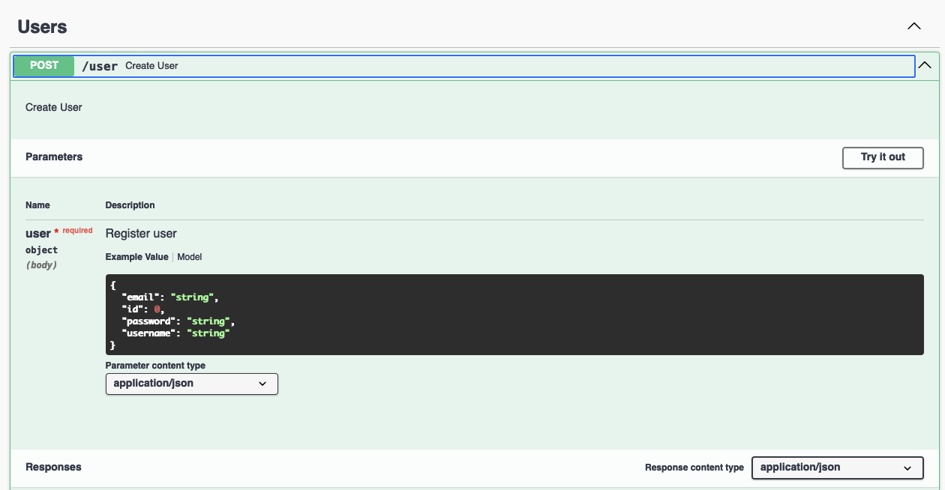Open Response content type dropdown
This screenshot has height=490, width=945.
click(x=837, y=468)
